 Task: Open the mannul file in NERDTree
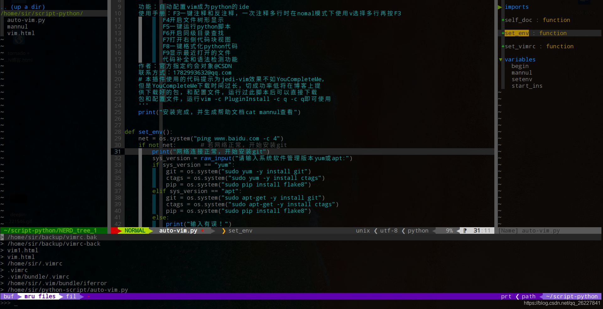18,27
